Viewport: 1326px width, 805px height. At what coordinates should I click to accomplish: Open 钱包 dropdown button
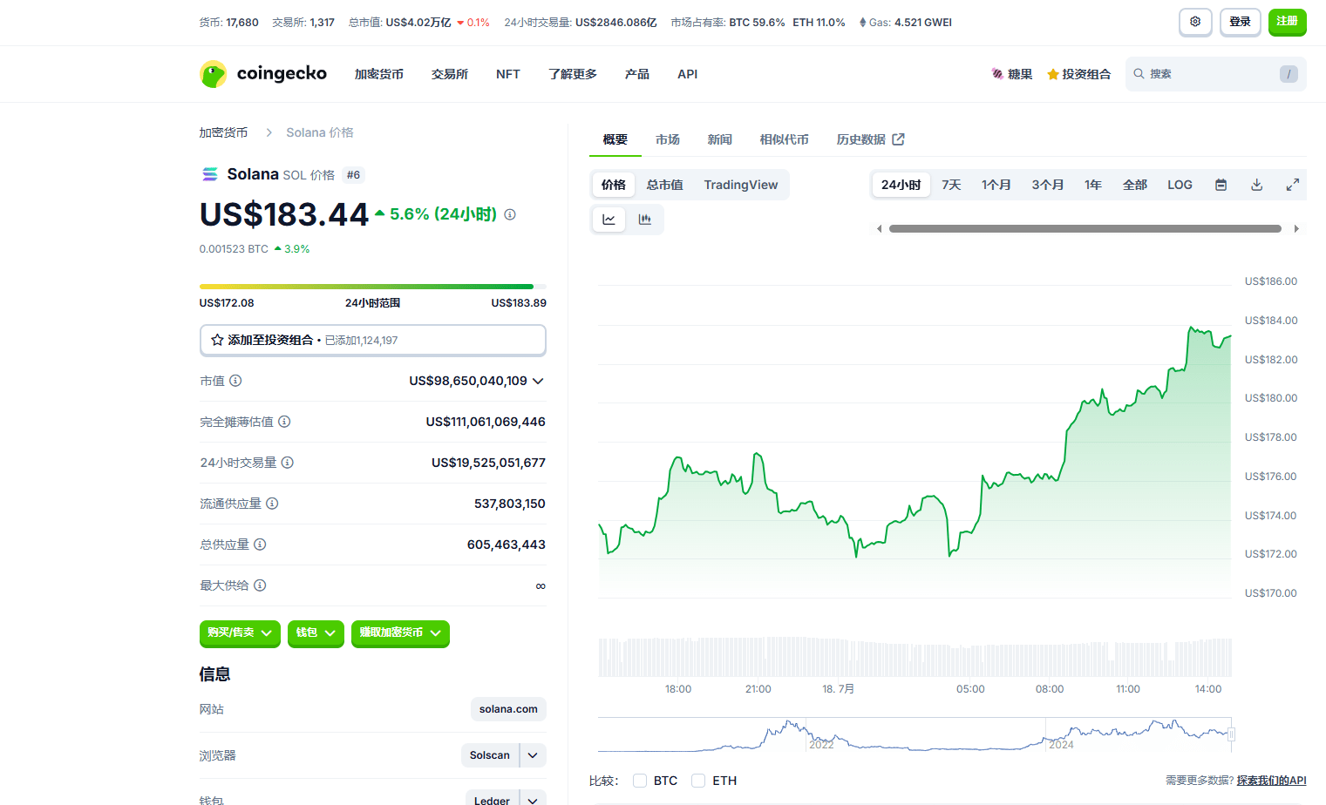coord(316,632)
